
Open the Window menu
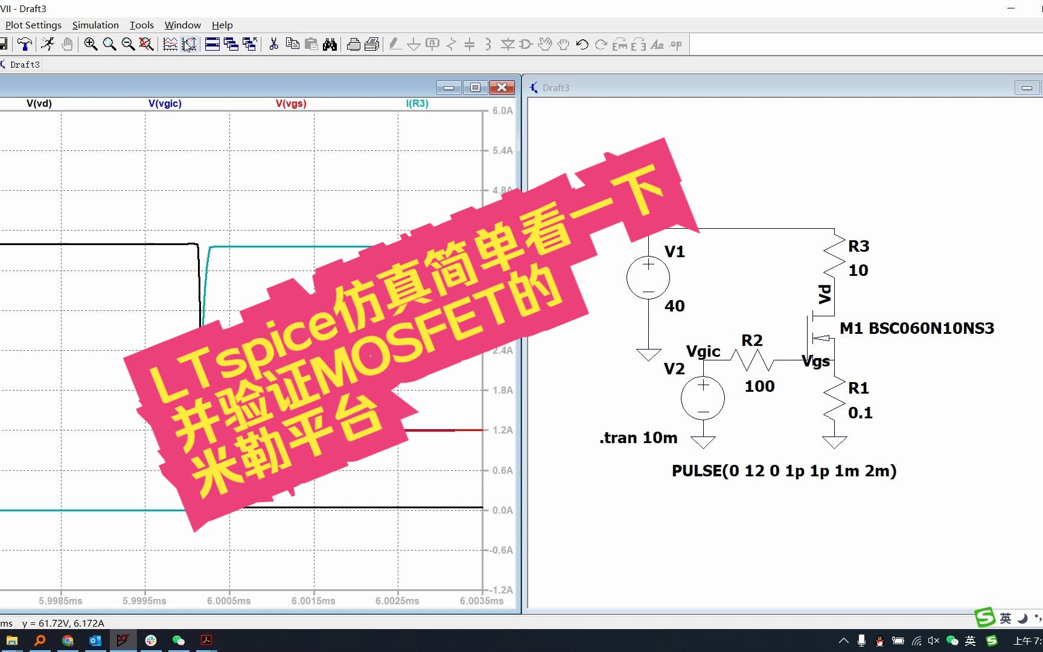(x=183, y=25)
